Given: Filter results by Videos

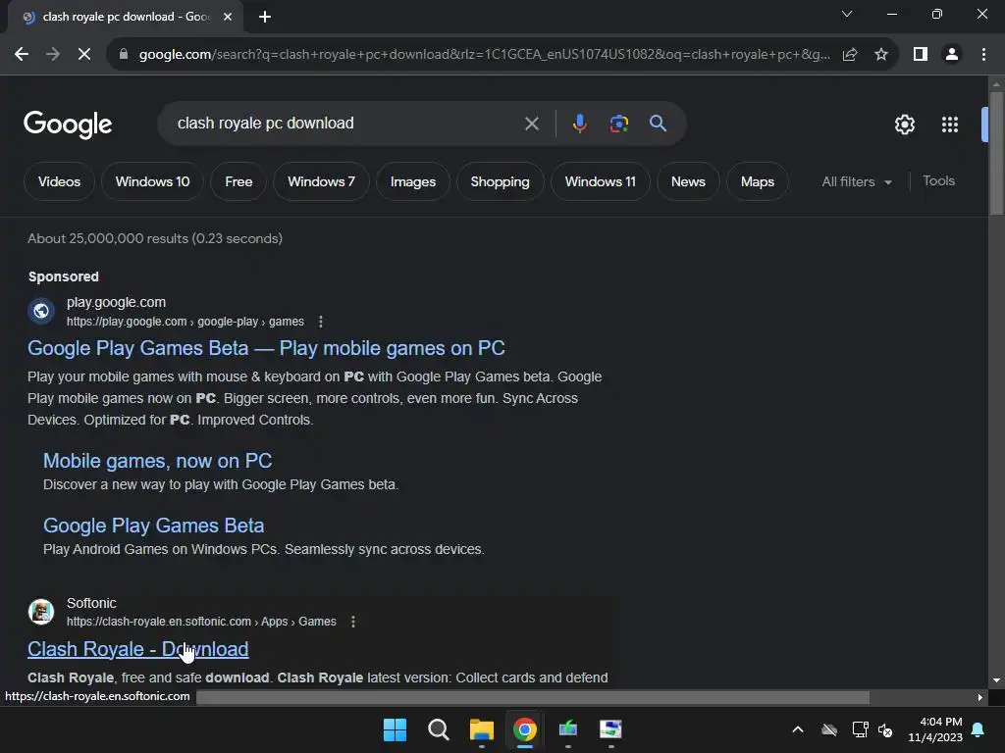Looking at the screenshot, I should click(x=59, y=181).
